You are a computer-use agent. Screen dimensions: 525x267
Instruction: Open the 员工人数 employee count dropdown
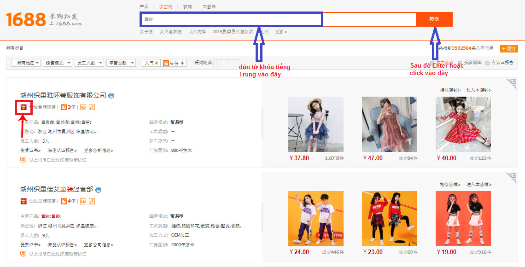click(89, 63)
